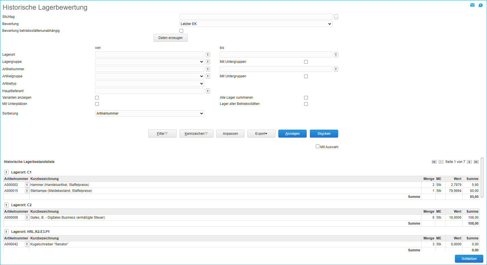Open the Bewertung dropdown showing Letzter EK

coord(256,24)
